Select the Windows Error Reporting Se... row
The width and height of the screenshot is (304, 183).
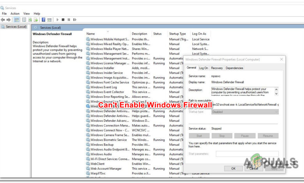coord(135,97)
